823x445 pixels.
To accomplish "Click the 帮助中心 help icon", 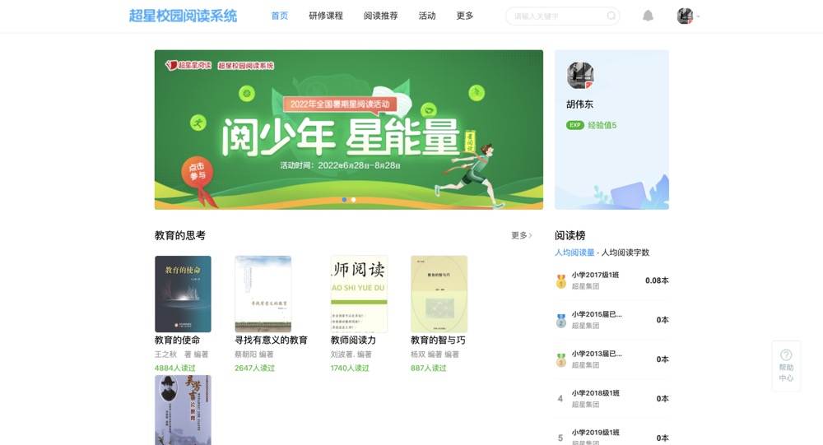I will (786, 355).
